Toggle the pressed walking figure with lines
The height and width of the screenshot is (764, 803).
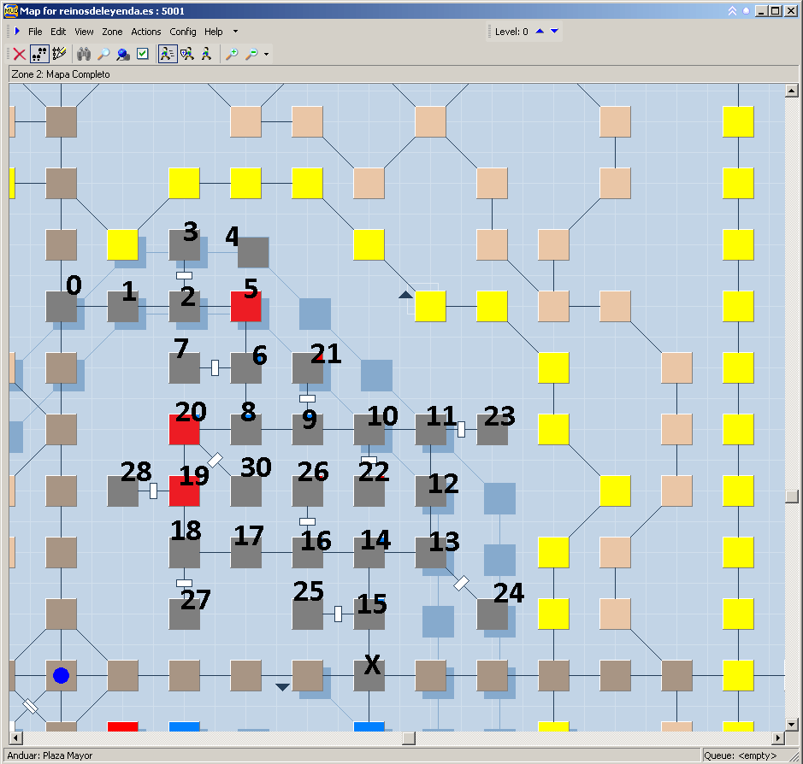click(x=168, y=54)
